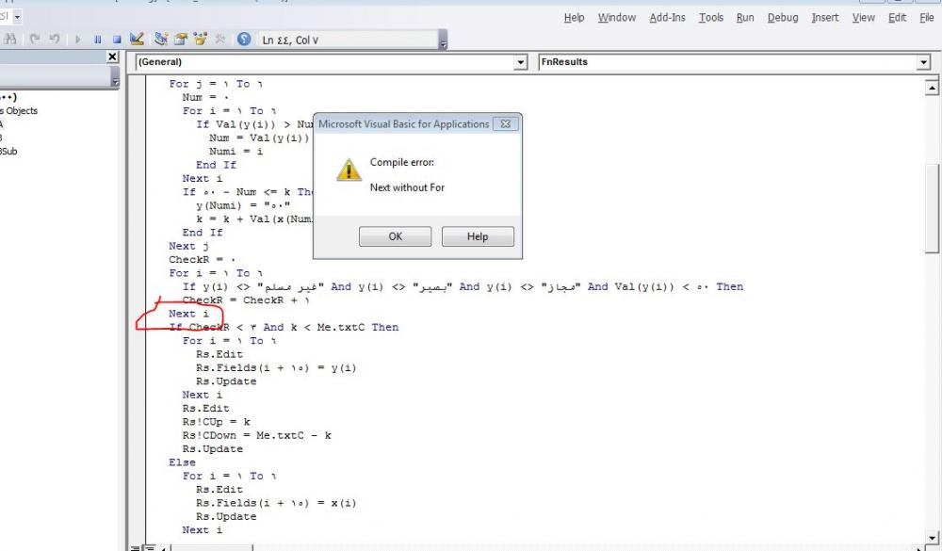
Task: Expand the FnResults procedure dropdown
Action: tap(923, 62)
